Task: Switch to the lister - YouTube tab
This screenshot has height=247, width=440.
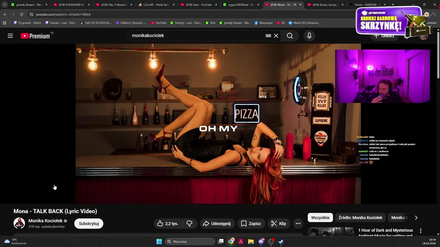Action: [199, 5]
